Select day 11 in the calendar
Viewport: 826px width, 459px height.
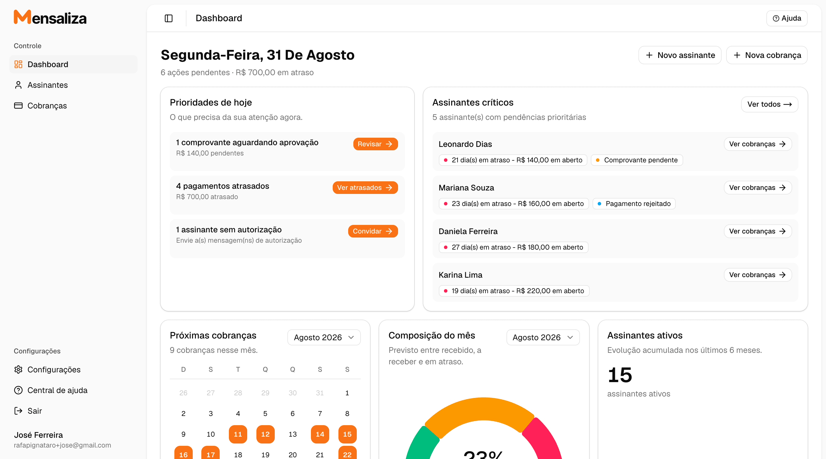(238, 434)
